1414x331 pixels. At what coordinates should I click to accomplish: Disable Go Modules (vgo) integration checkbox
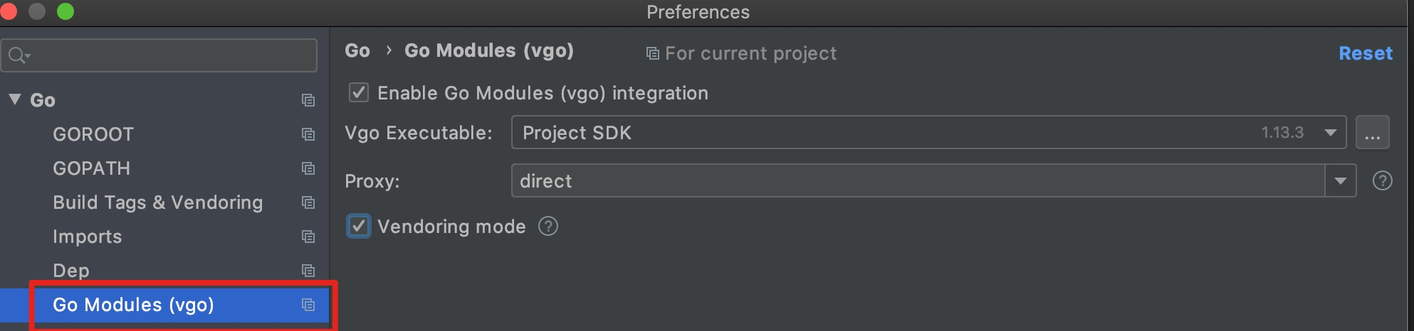[x=359, y=93]
